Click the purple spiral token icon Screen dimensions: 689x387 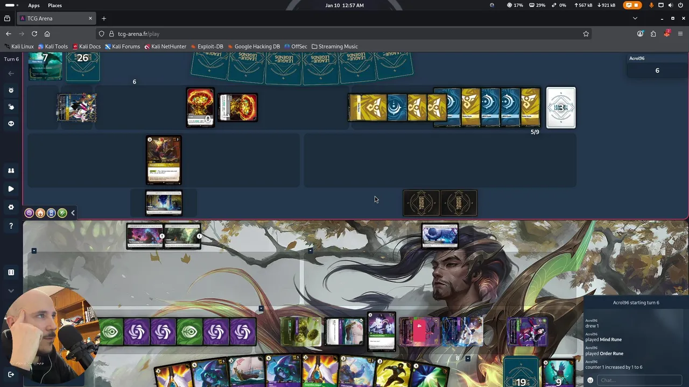tap(29, 213)
